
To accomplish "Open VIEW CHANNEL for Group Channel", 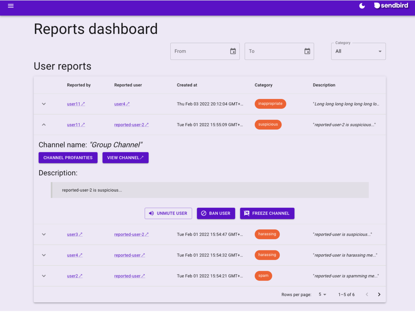I will click(x=125, y=157).
